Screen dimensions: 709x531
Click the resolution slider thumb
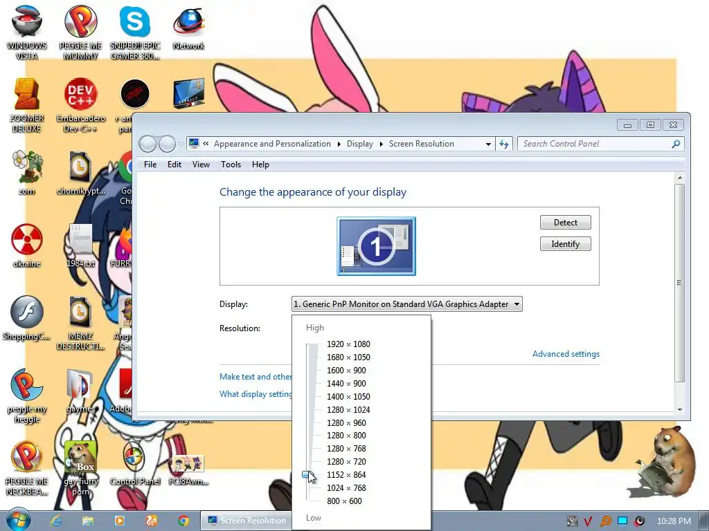point(309,474)
